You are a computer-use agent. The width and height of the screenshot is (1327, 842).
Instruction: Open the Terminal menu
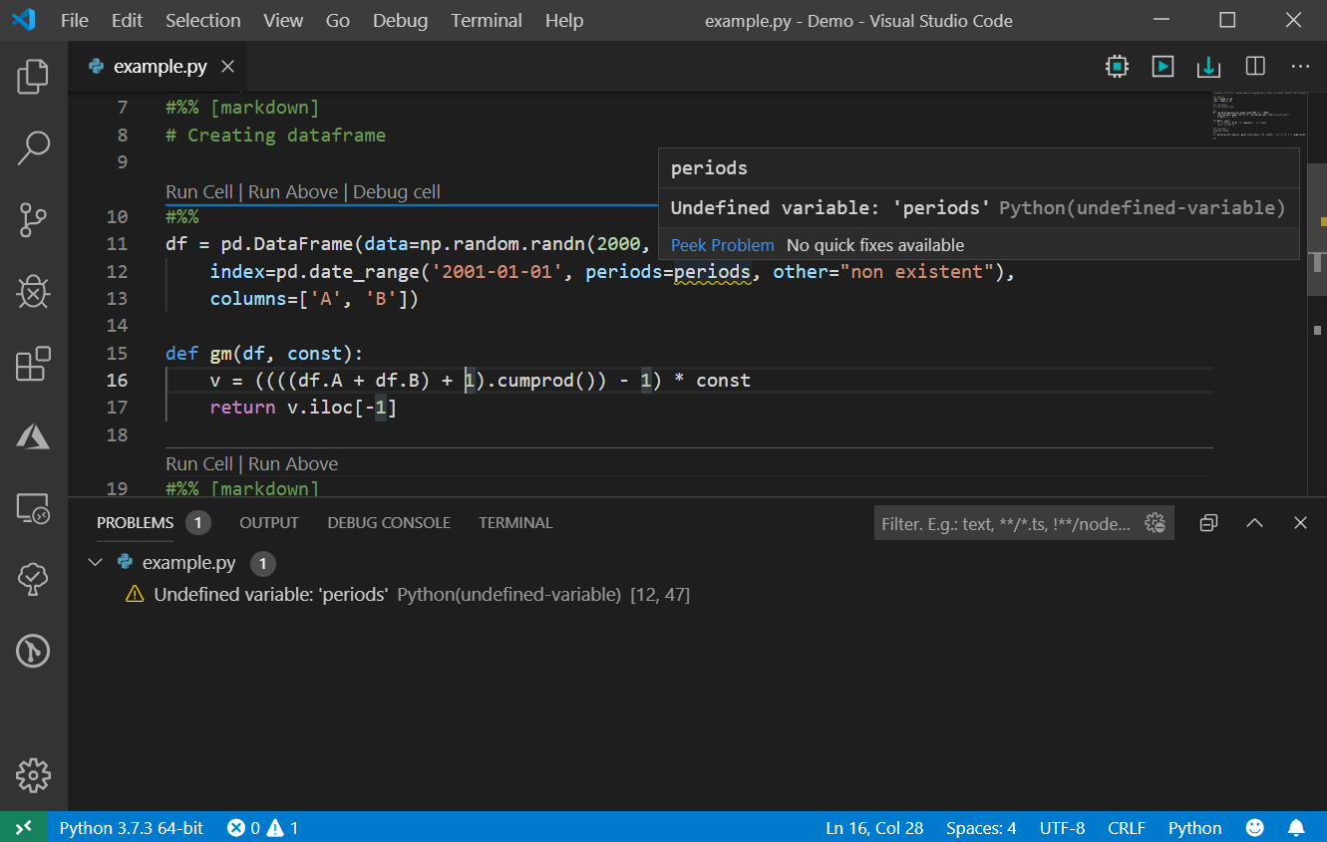point(486,20)
